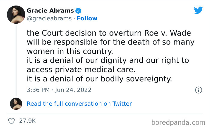The width and height of the screenshot is (210, 129).
Task: Click the 3:36 PM time text
Action: (x=37, y=90)
